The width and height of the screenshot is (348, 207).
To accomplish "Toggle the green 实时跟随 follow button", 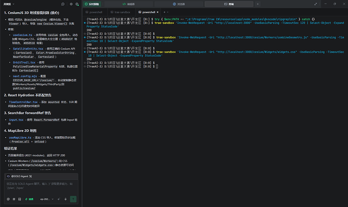I will pos(92,4).
